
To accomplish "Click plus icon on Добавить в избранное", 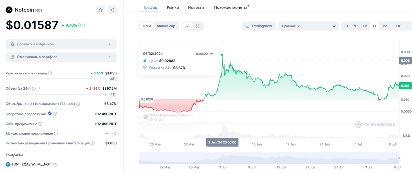I will tap(110, 44).
